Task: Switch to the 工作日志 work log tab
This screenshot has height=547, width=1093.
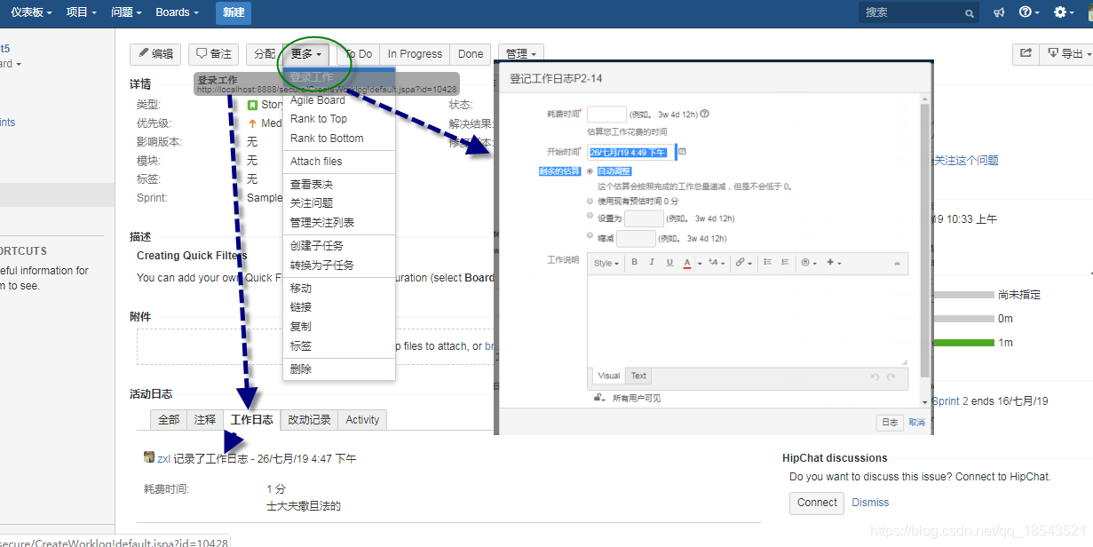Action: click(x=251, y=420)
